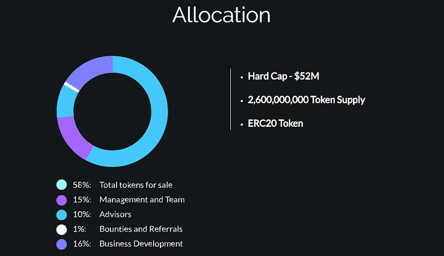Select the purple 15% donut segment
Screen dimensions: 444x256
pyautogui.click(x=73, y=137)
